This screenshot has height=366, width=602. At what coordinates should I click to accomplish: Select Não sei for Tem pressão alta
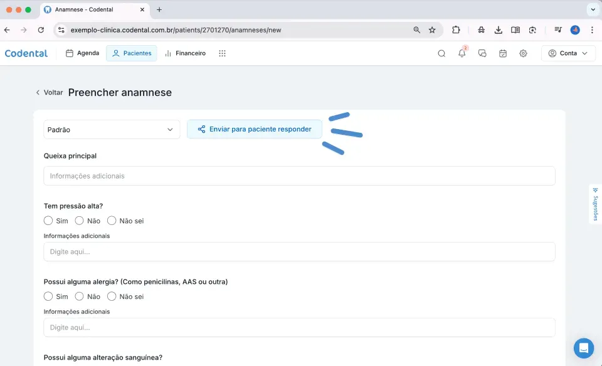click(112, 221)
